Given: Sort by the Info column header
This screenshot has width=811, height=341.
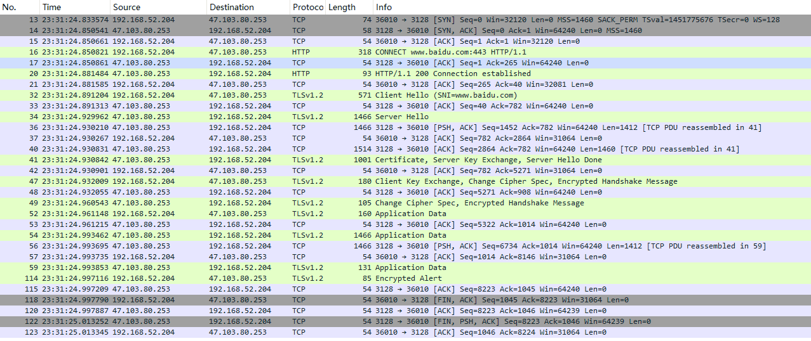Looking at the screenshot, I should click(572, 7).
